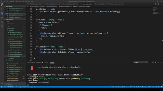Expand the interfaces folder
The width and height of the screenshot is (163, 91).
click(x=11, y=60)
